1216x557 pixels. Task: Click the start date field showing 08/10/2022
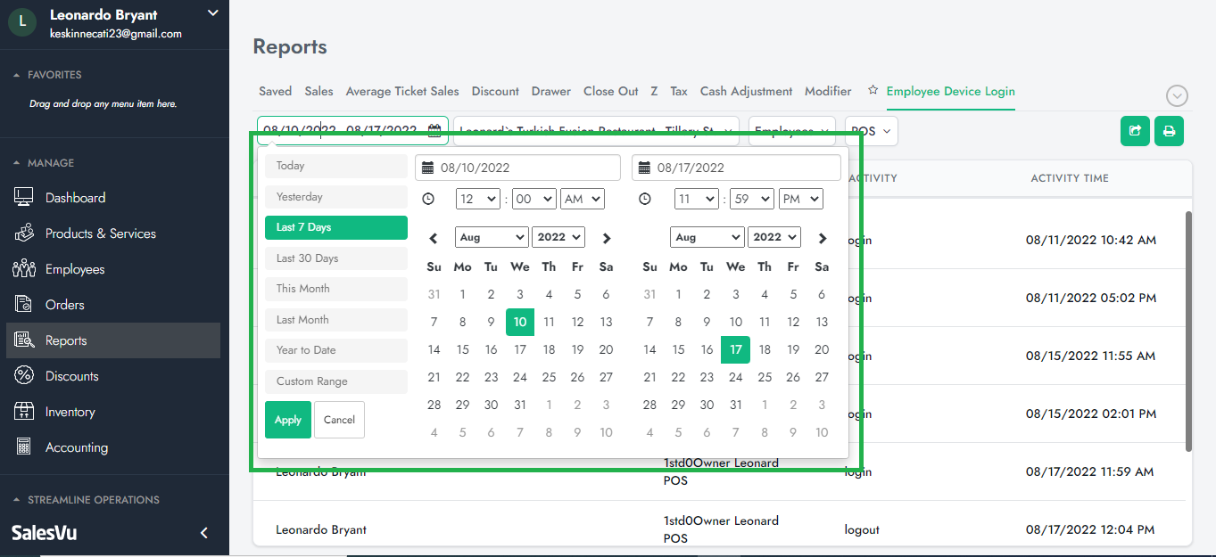517,168
